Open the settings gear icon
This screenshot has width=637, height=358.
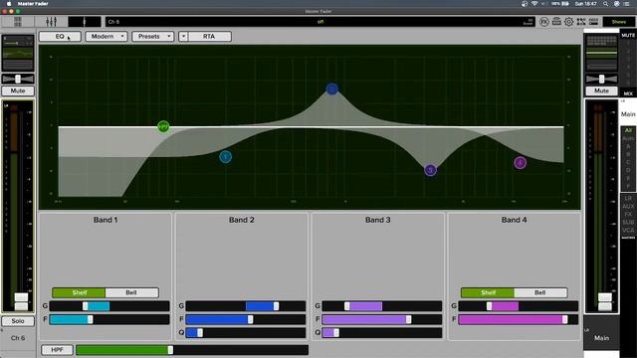[568, 22]
